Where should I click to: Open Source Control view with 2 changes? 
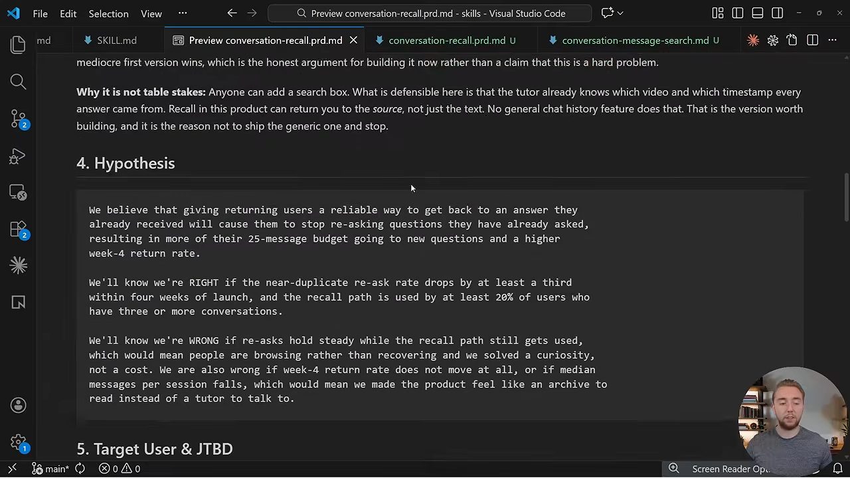(x=18, y=119)
